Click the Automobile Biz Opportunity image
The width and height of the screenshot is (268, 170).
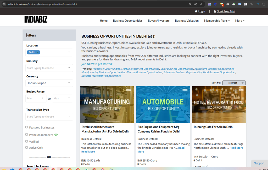163,104
